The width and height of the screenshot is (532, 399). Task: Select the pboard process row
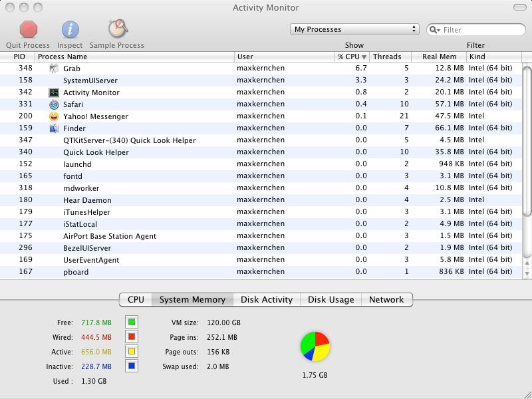pos(261,272)
